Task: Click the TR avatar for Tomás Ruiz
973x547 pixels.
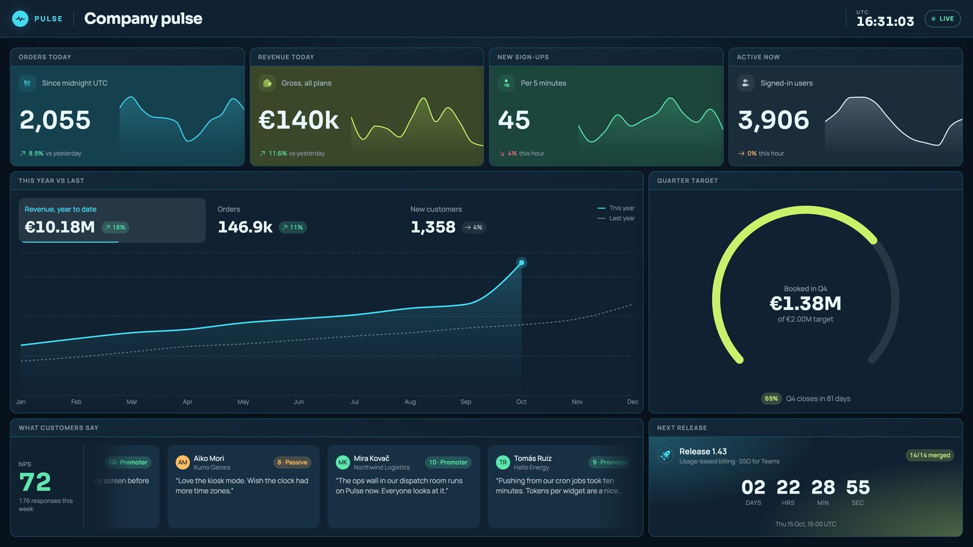Action: click(x=503, y=463)
